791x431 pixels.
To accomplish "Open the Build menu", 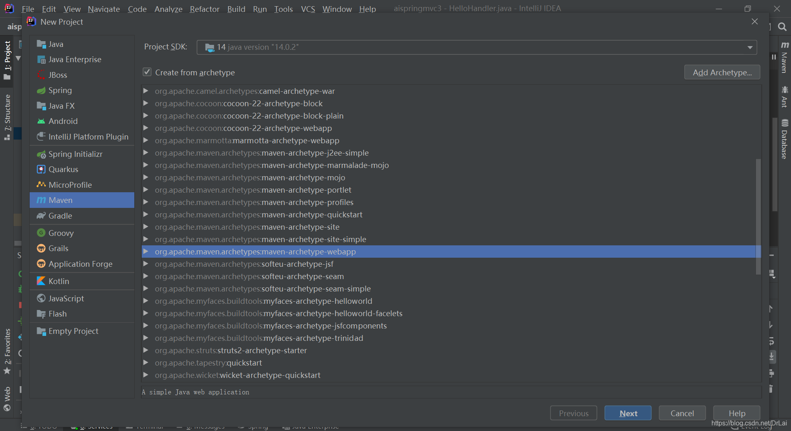I will click(236, 9).
